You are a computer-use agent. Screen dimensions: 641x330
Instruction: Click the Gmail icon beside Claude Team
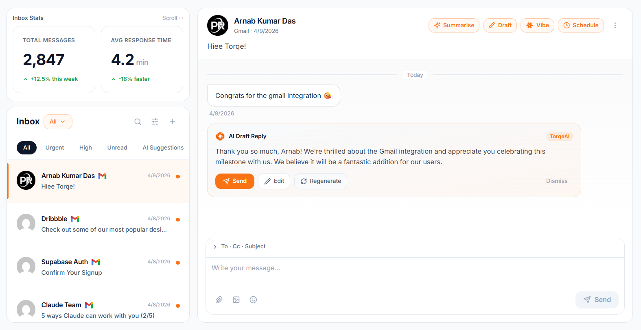[x=89, y=305]
